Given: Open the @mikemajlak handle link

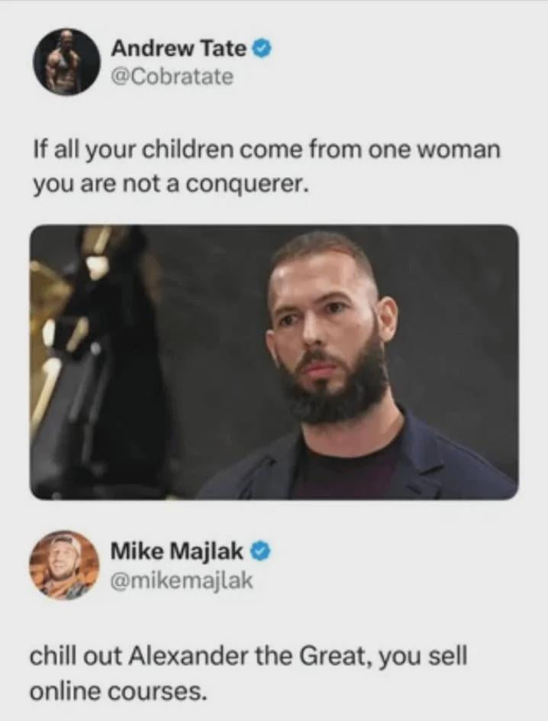Looking at the screenshot, I should pyautogui.click(x=182, y=580).
